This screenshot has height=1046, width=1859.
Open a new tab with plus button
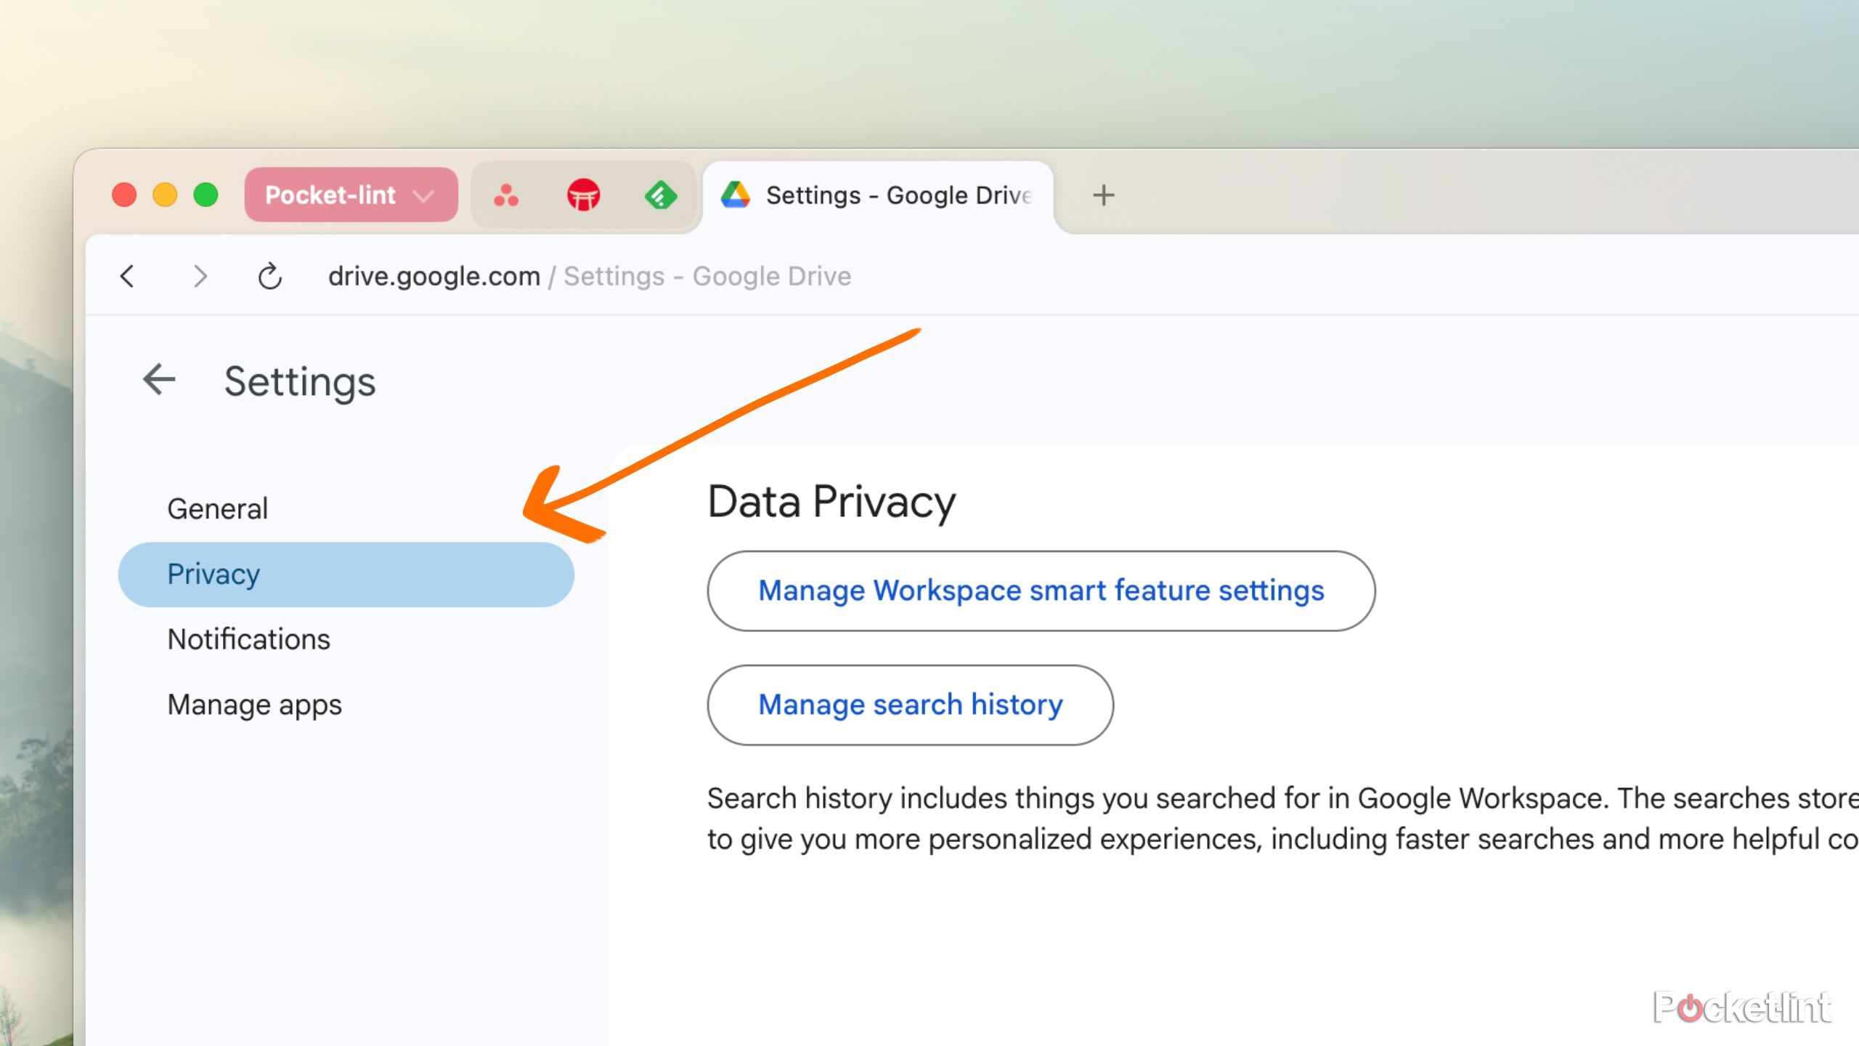[1103, 195]
